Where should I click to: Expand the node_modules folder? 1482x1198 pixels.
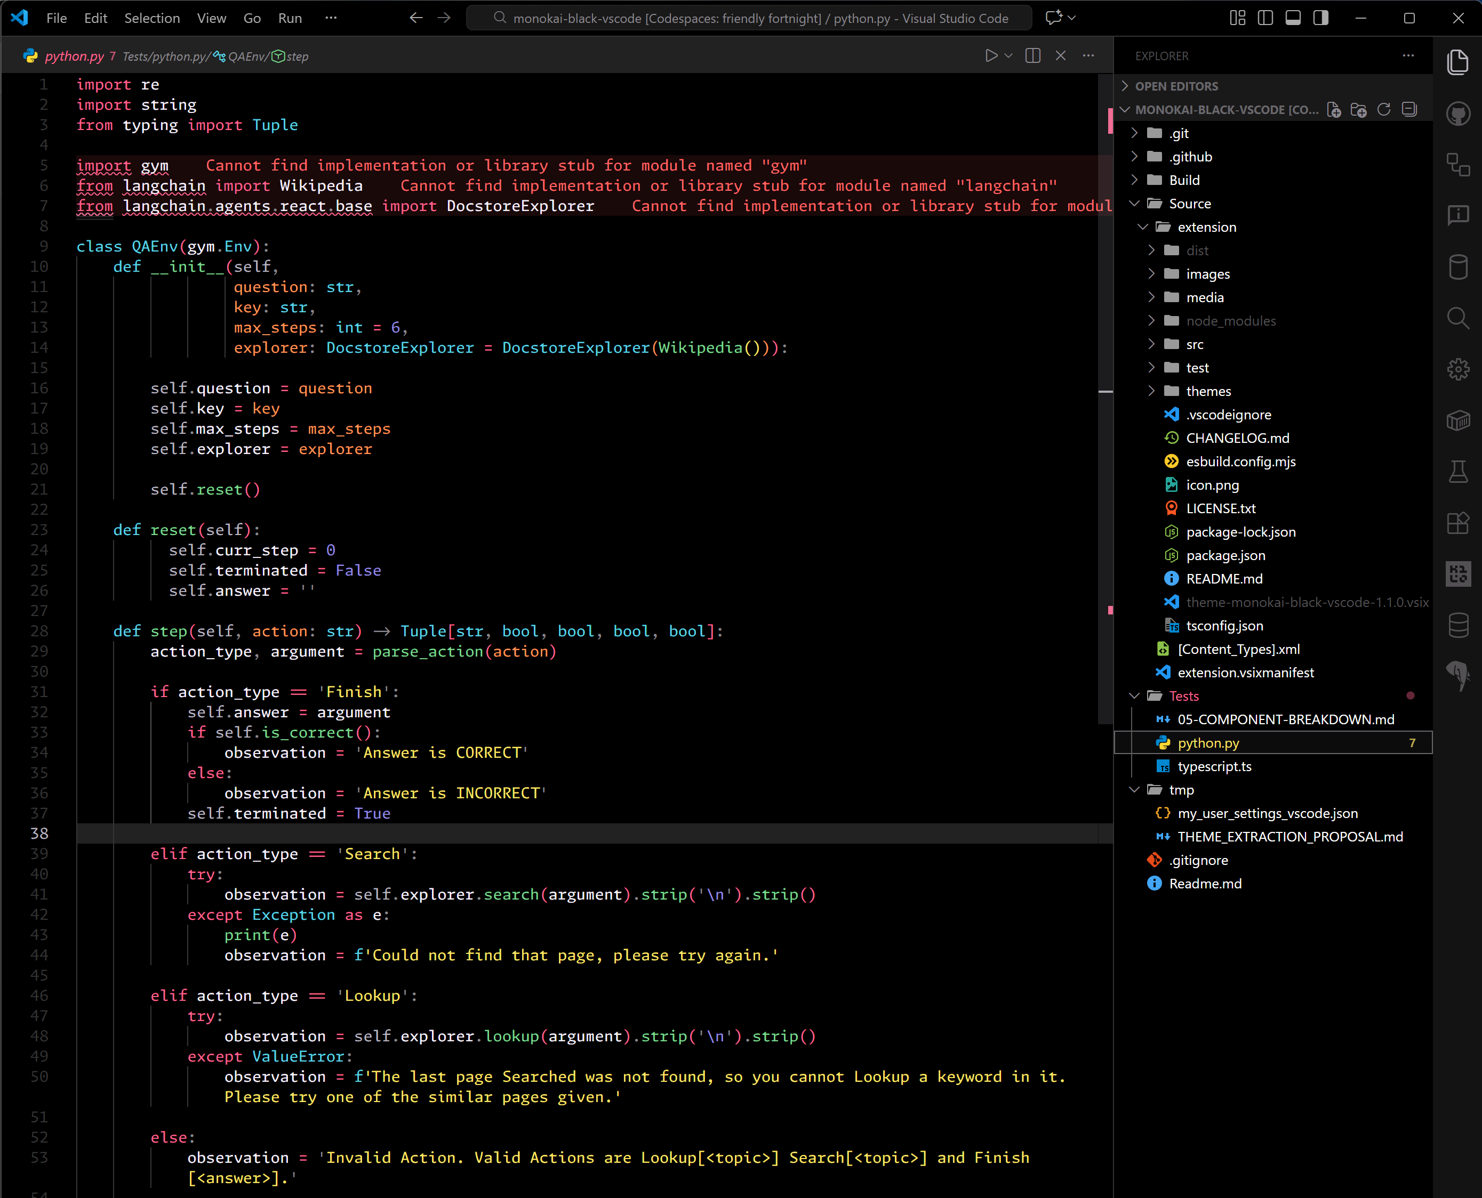[x=1230, y=321]
